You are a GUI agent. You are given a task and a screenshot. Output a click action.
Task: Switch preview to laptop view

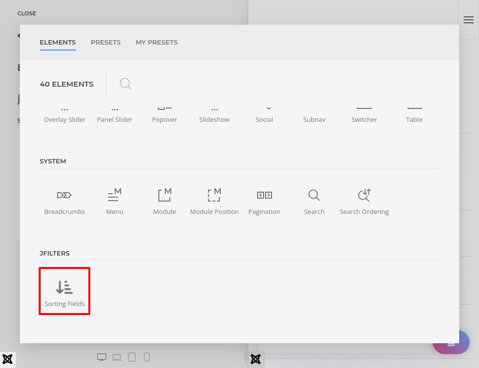tap(116, 357)
